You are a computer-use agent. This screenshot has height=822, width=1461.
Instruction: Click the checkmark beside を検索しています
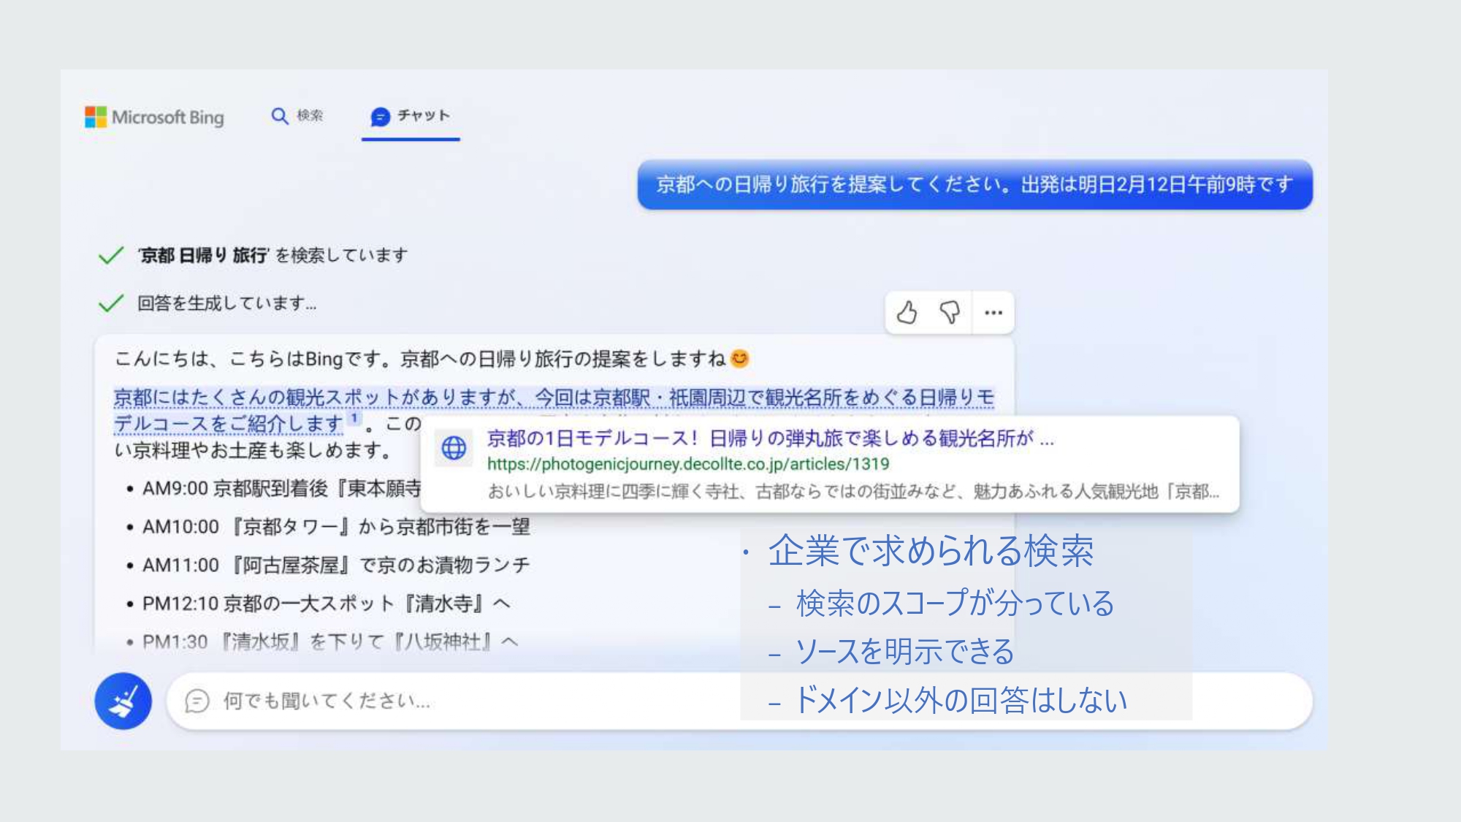click(110, 255)
